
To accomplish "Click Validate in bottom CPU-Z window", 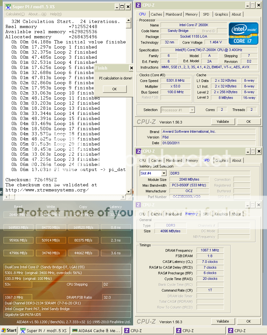I will [x=223, y=321].
